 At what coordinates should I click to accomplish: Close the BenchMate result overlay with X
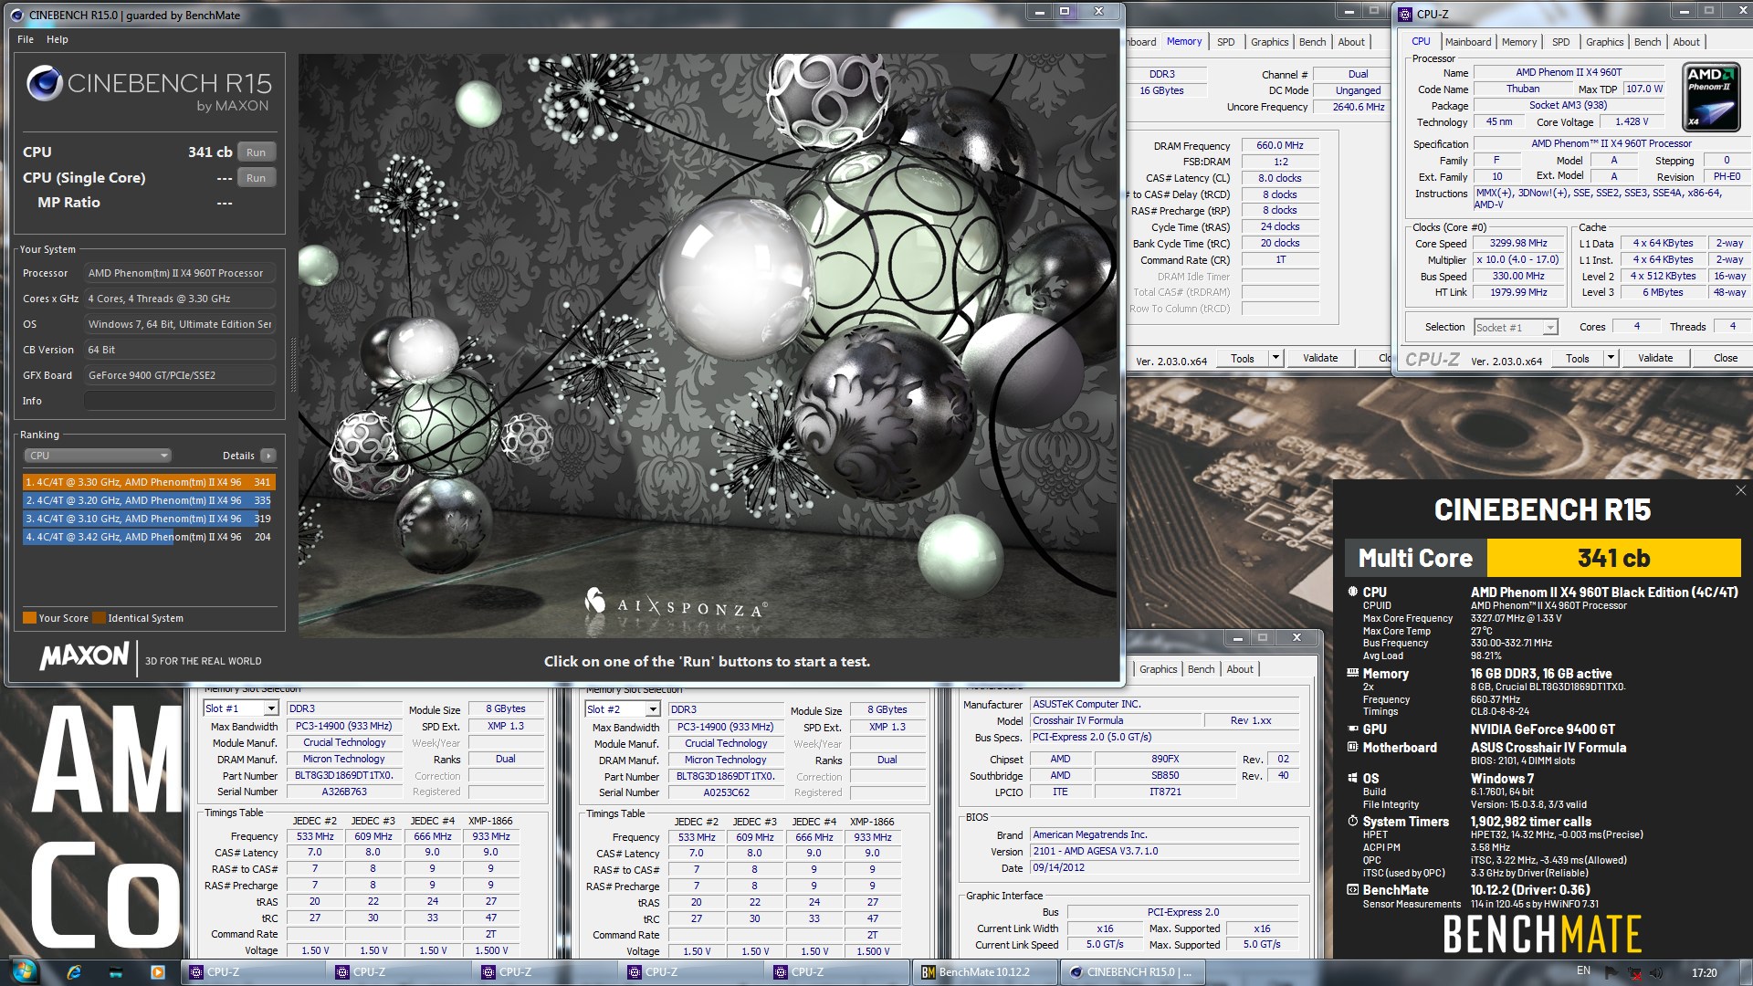pos(1740,490)
